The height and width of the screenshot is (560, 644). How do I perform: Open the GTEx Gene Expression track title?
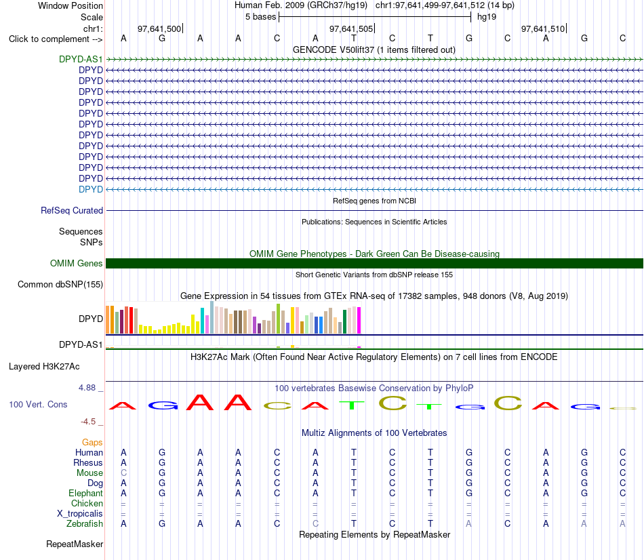[374, 296]
